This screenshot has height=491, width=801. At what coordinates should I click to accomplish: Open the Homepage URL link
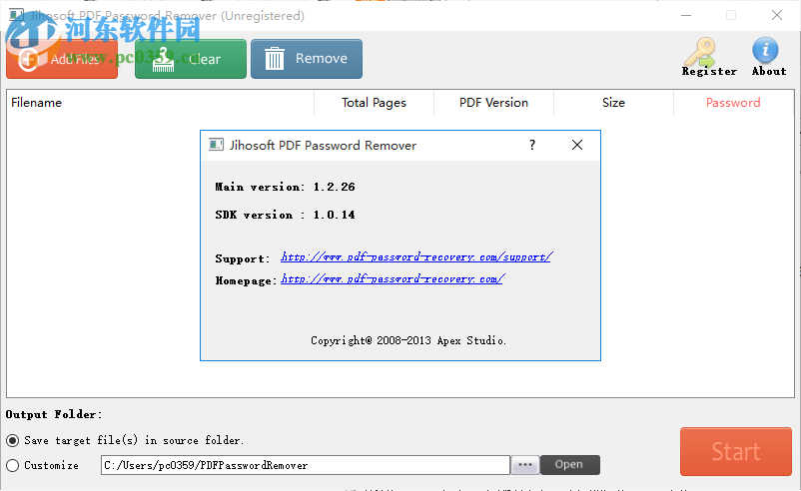(x=393, y=278)
